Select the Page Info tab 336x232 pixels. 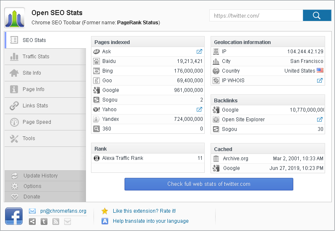(45, 89)
